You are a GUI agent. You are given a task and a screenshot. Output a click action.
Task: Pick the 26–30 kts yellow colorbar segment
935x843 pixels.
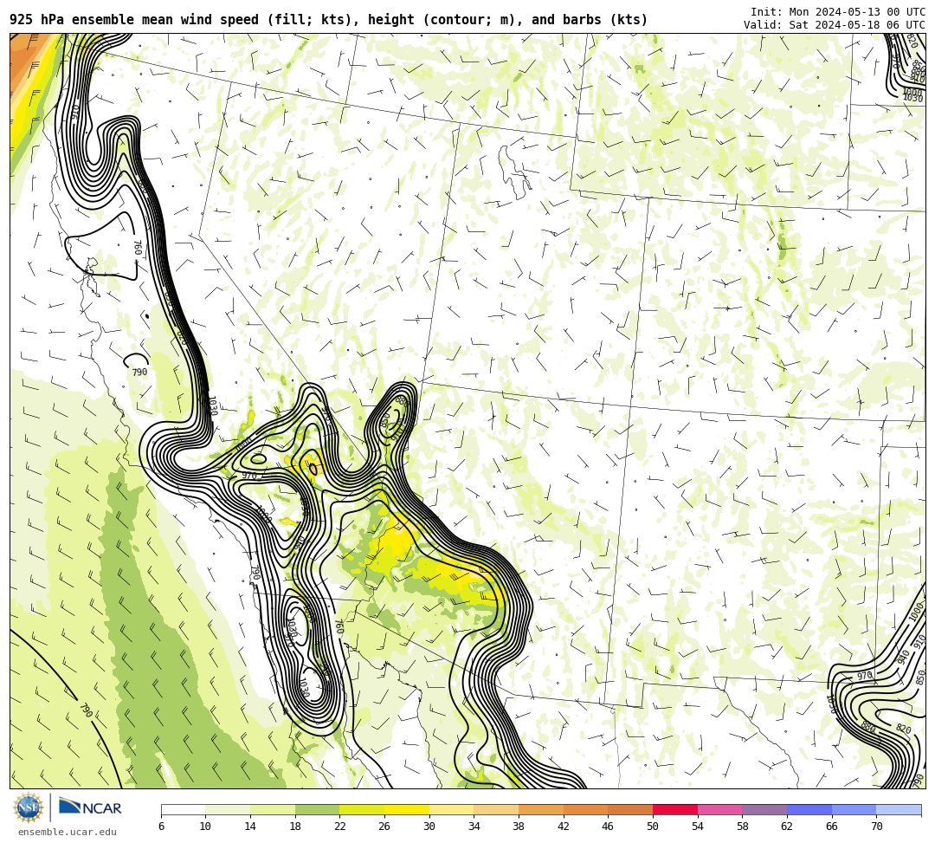pos(407,809)
